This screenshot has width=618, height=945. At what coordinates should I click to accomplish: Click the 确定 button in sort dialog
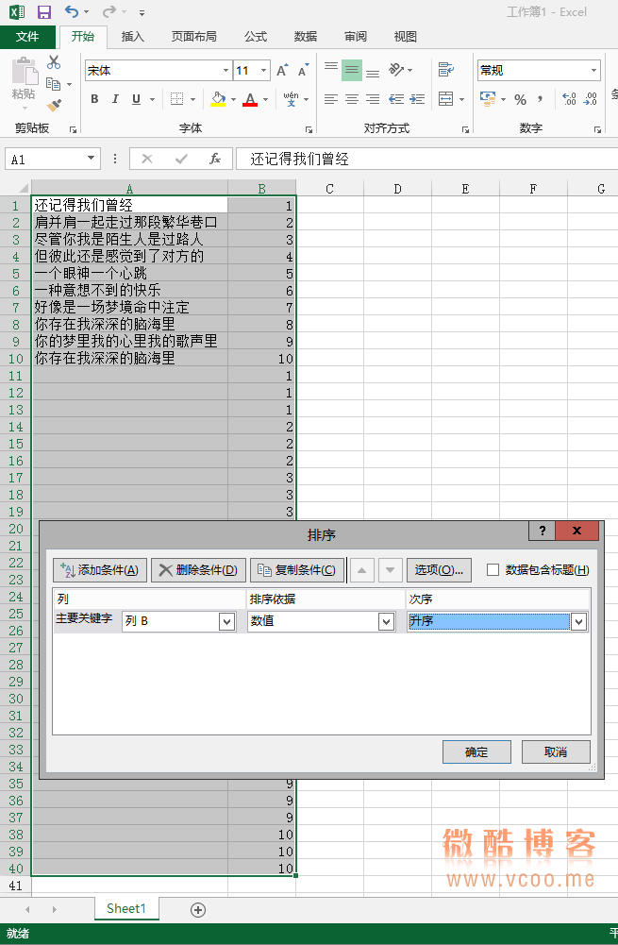tap(476, 751)
